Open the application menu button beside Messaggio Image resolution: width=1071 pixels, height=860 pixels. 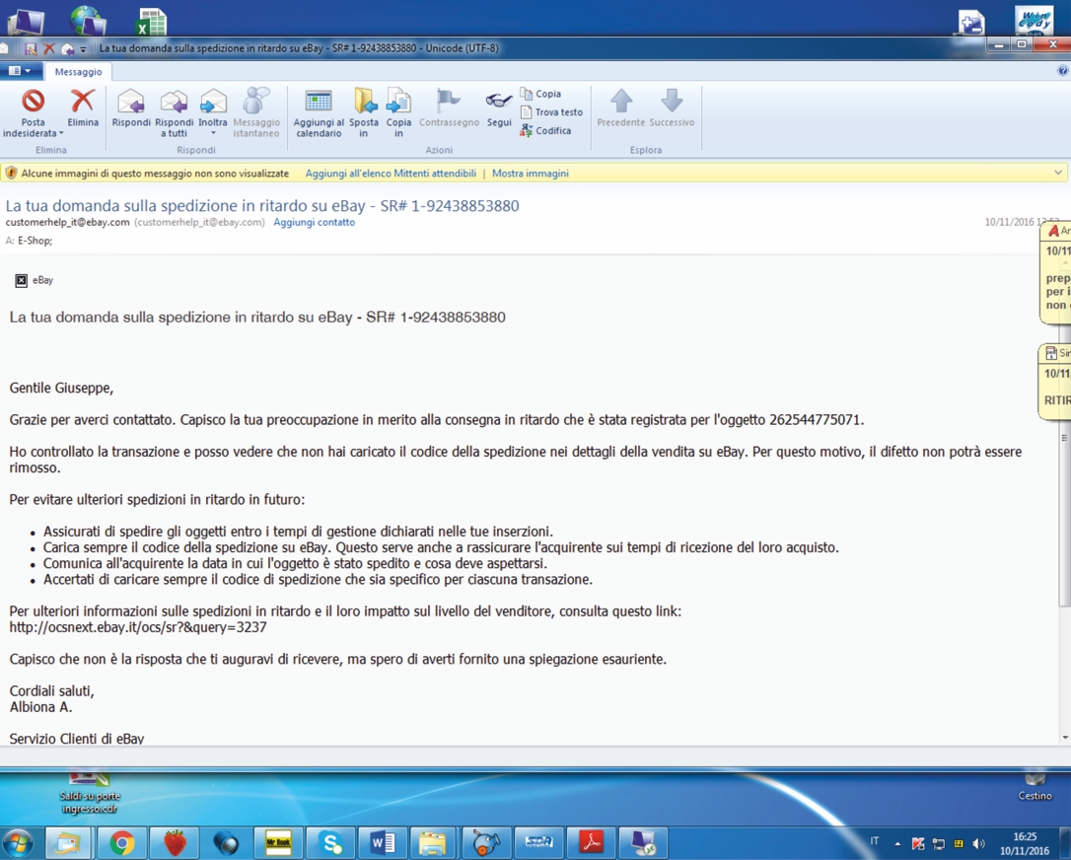pos(19,71)
